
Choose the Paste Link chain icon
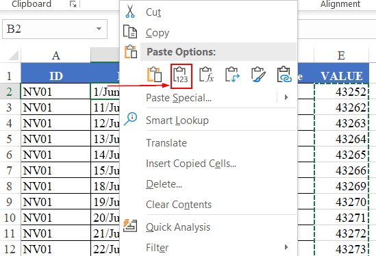[x=284, y=75]
